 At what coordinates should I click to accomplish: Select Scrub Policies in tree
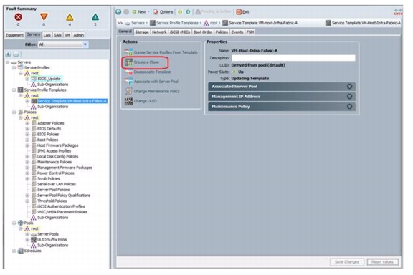[x=49, y=179]
